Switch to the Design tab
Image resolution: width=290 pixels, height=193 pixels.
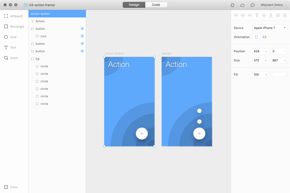134,5
